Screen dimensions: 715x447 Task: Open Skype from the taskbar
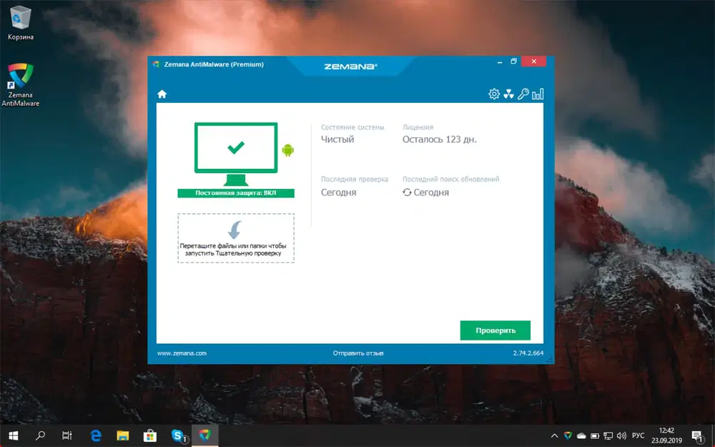tap(178, 436)
